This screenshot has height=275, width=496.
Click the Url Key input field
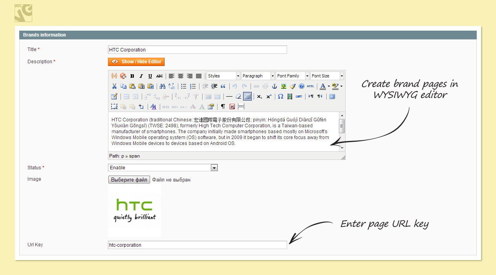pos(197,245)
